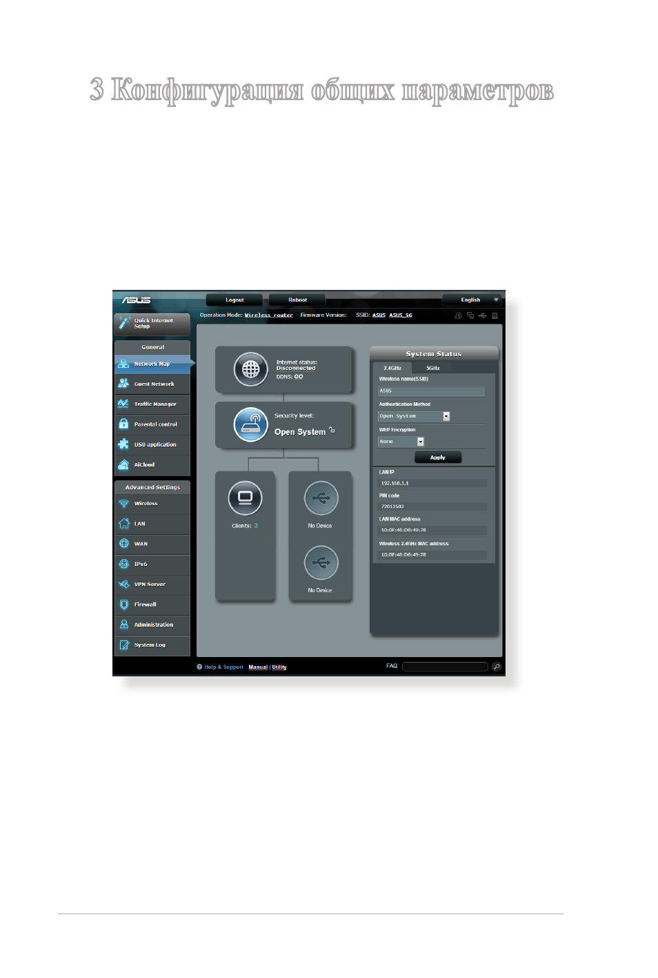Click the WAN globe icon in sidebar
Viewport: 658px width, 978px height.
[x=124, y=543]
